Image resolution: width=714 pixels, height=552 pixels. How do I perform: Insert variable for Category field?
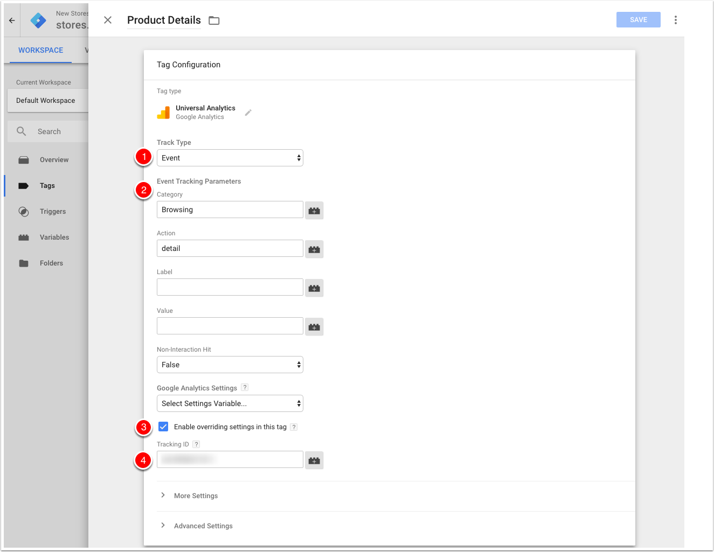[x=314, y=211]
